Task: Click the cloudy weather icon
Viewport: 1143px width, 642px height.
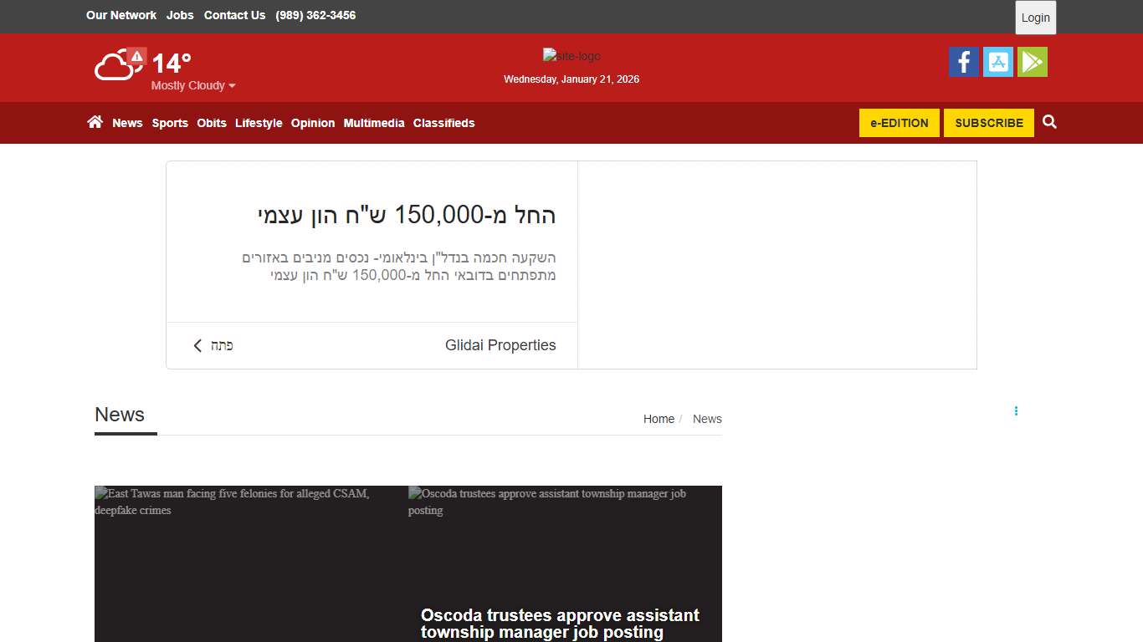Action: [114, 67]
